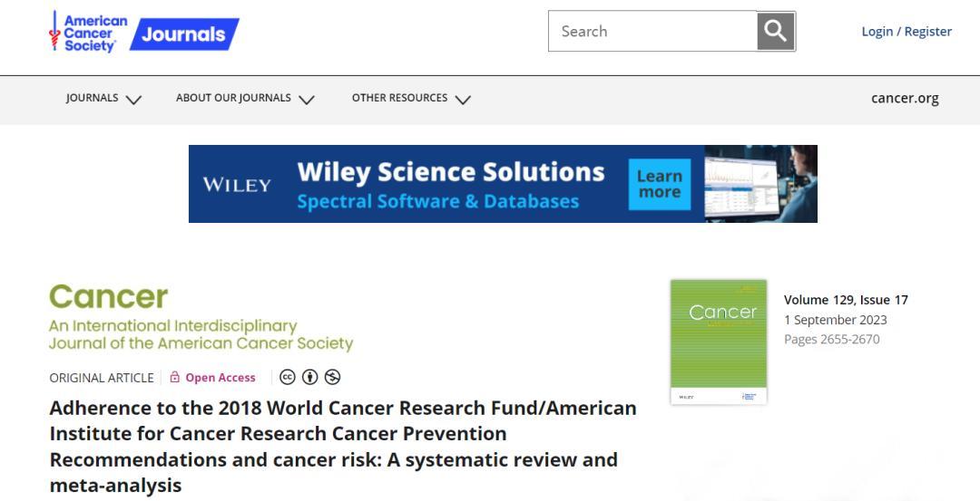The width and height of the screenshot is (980, 501).
Task: Click the open access padlock icon
Action: click(x=175, y=378)
